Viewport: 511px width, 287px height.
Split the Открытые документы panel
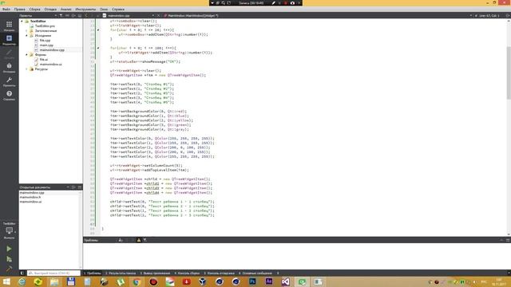[73, 187]
